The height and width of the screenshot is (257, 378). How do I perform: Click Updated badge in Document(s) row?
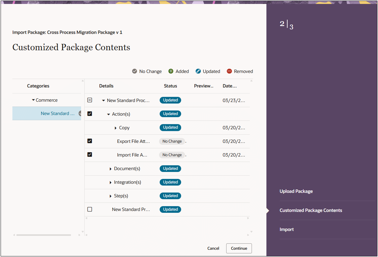[x=170, y=168]
